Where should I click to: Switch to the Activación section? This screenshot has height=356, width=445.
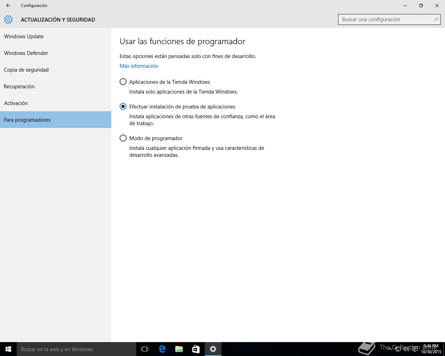[x=56, y=103]
